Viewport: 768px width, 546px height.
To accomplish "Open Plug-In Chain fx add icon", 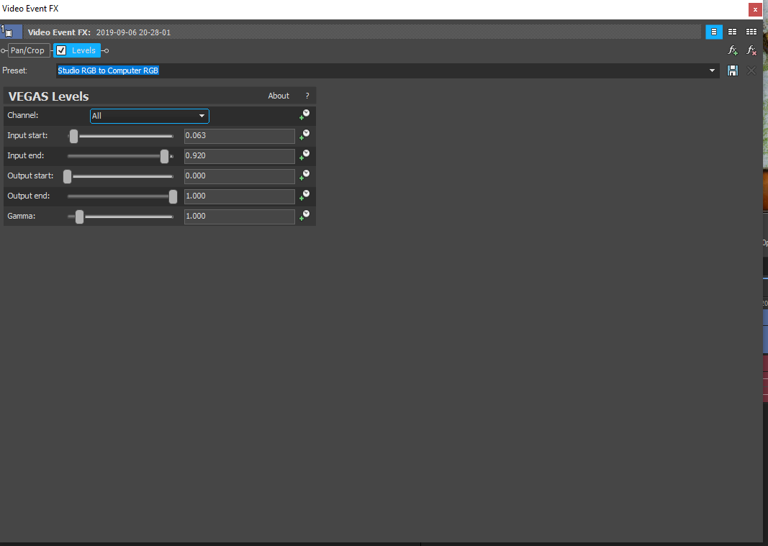I will pos(732,50).
